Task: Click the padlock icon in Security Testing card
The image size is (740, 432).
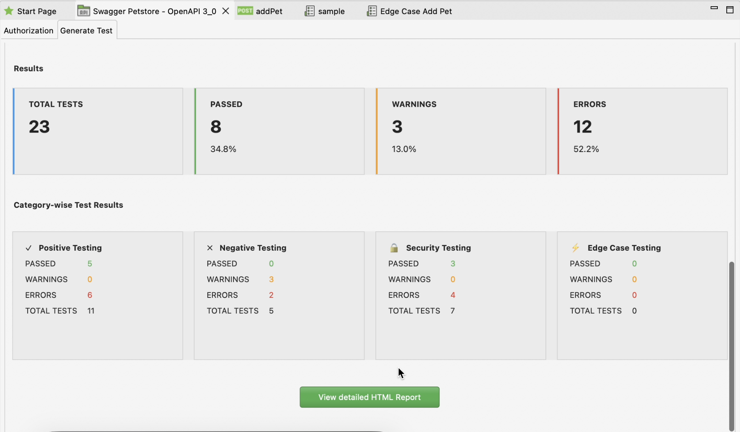Action: tap(393, 248)
